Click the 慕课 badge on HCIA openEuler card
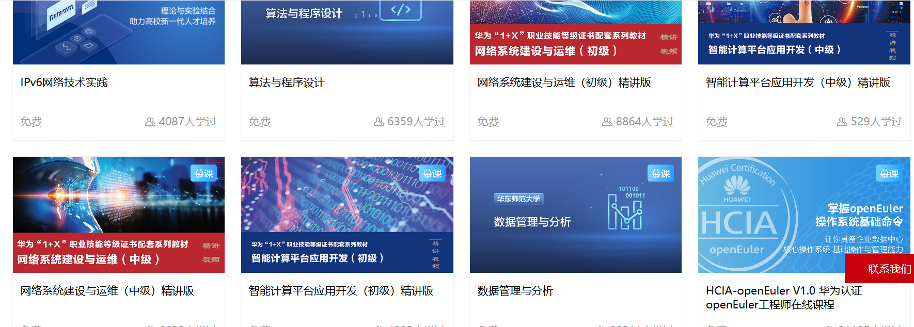Image resolution: width=914 pixels, height=327 pixels. (x=889, y=173)
